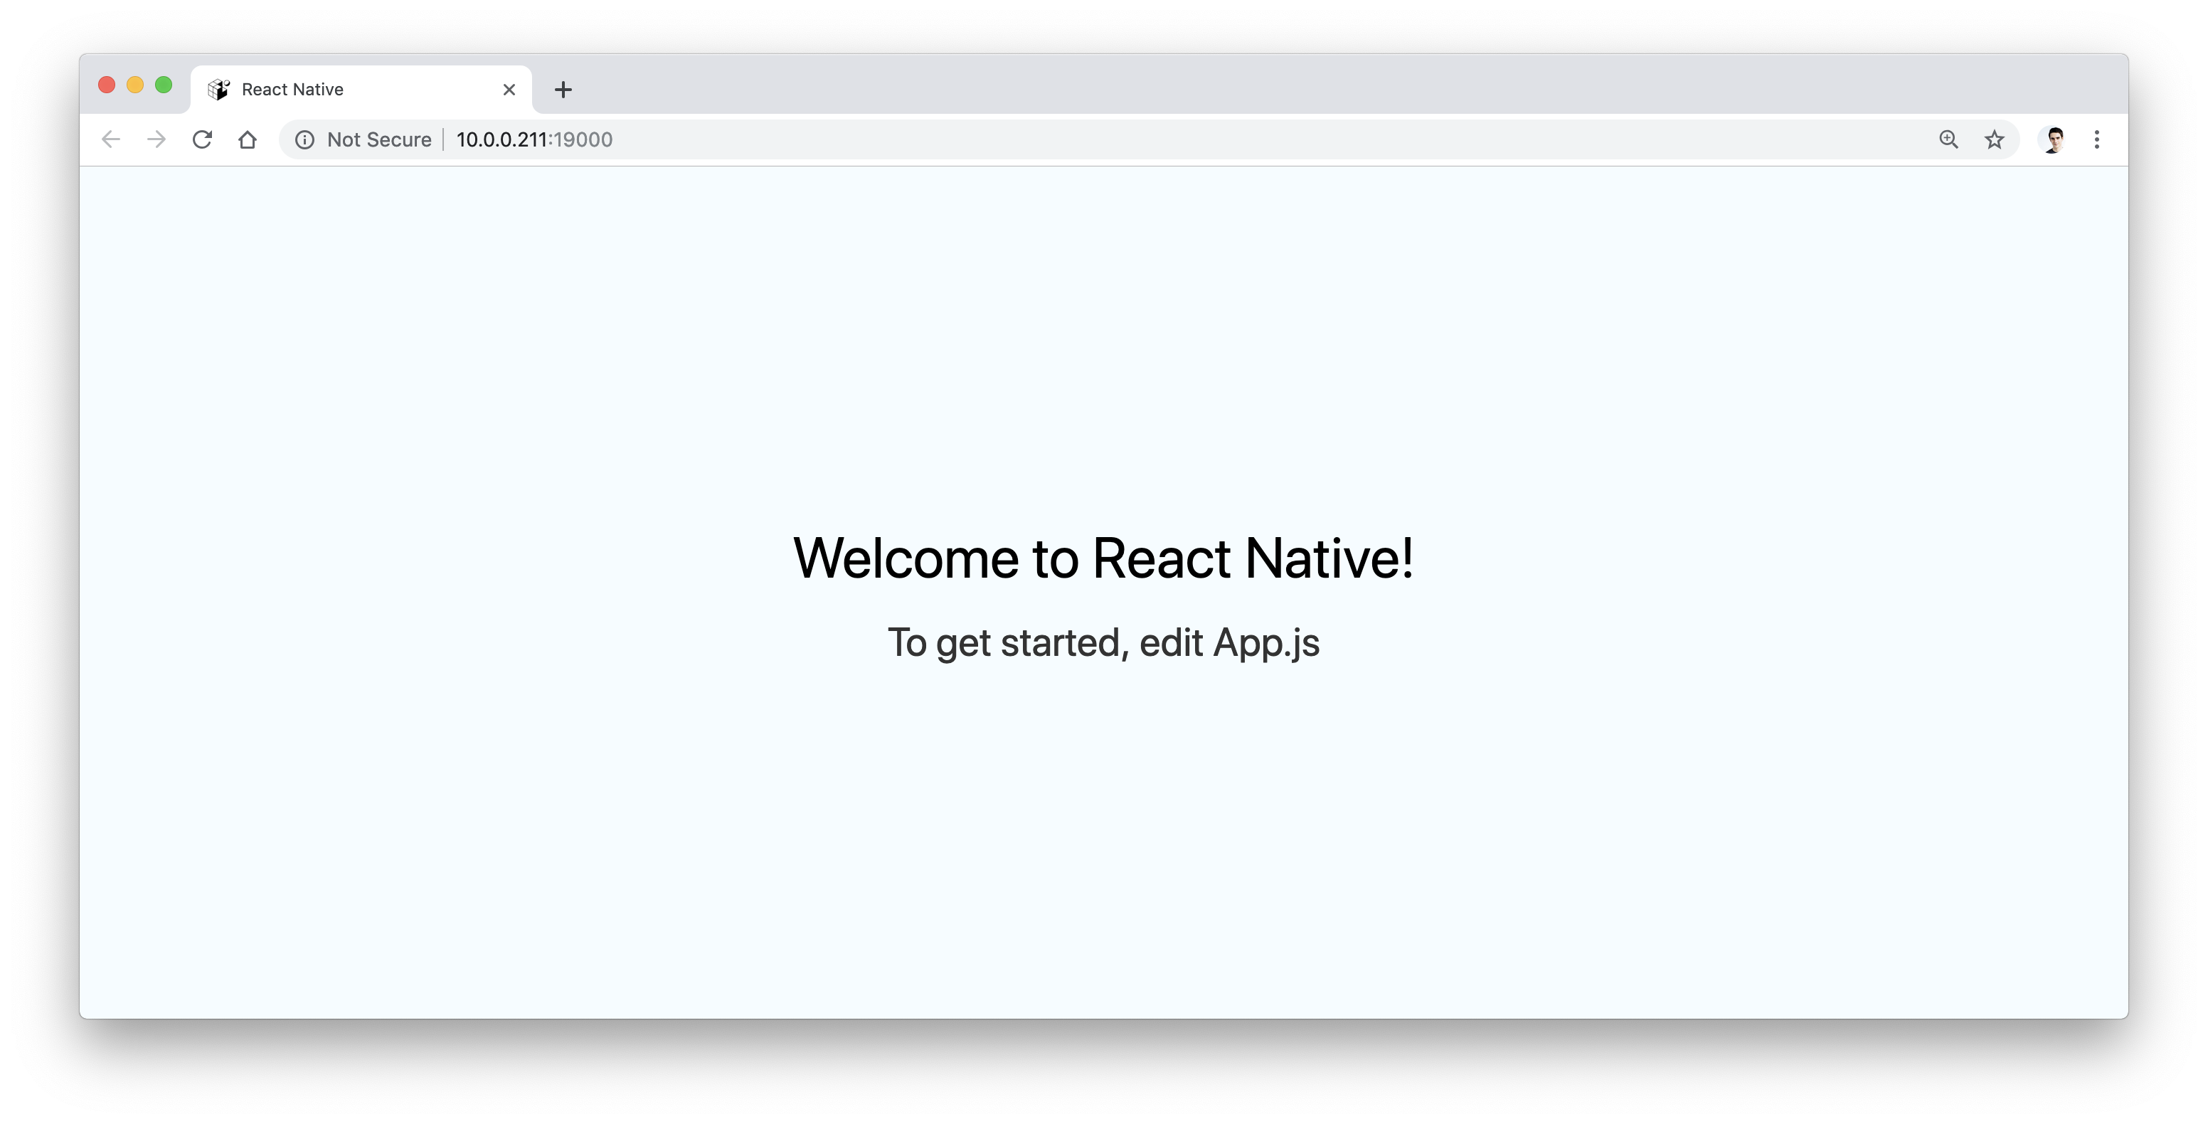Reload the page with refresh icon
The image size is (2208, 1124).
tap(202, 139)
